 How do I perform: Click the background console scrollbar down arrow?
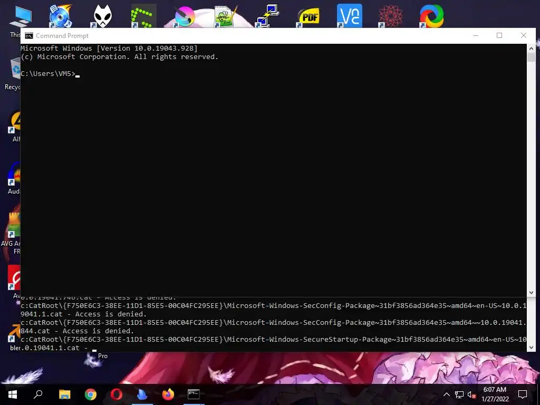(x=531, y=348)
